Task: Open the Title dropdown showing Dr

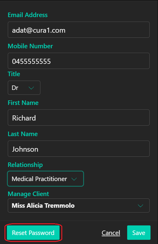Action: (x=24, y=88)
